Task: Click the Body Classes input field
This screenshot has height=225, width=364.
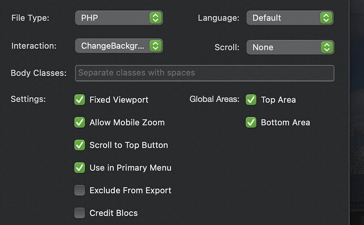Action: pos(205,73)
